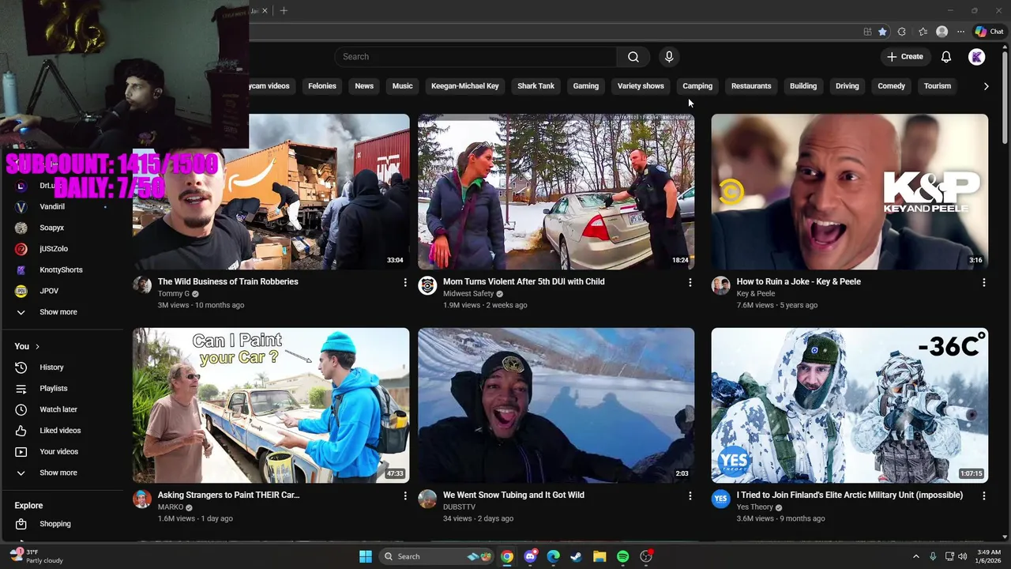The width and height of the screenshot is (1011, 569).
Task: Open options for Mom Turns Violent video
Action: click(690, 282)
